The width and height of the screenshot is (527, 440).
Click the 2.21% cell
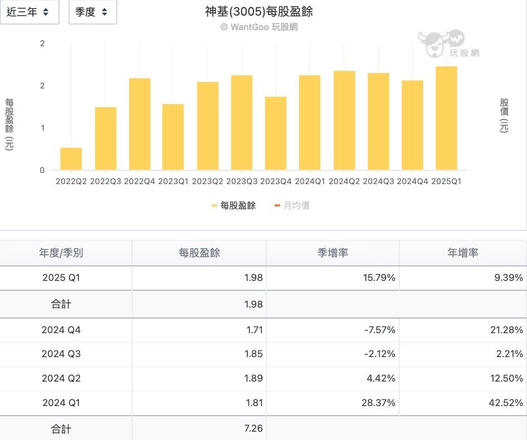pyautogui.click(x=510, y=354)
